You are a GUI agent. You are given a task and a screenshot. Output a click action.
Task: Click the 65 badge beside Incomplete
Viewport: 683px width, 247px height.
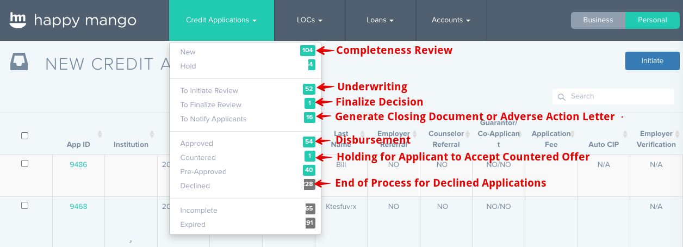click(x=310, y=209)
